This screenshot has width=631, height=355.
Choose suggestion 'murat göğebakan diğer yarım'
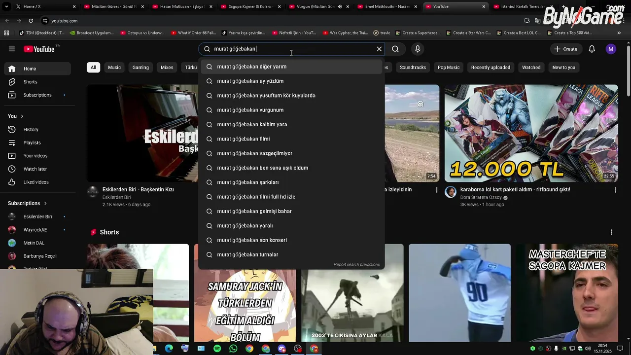click(x=291, y=67)
